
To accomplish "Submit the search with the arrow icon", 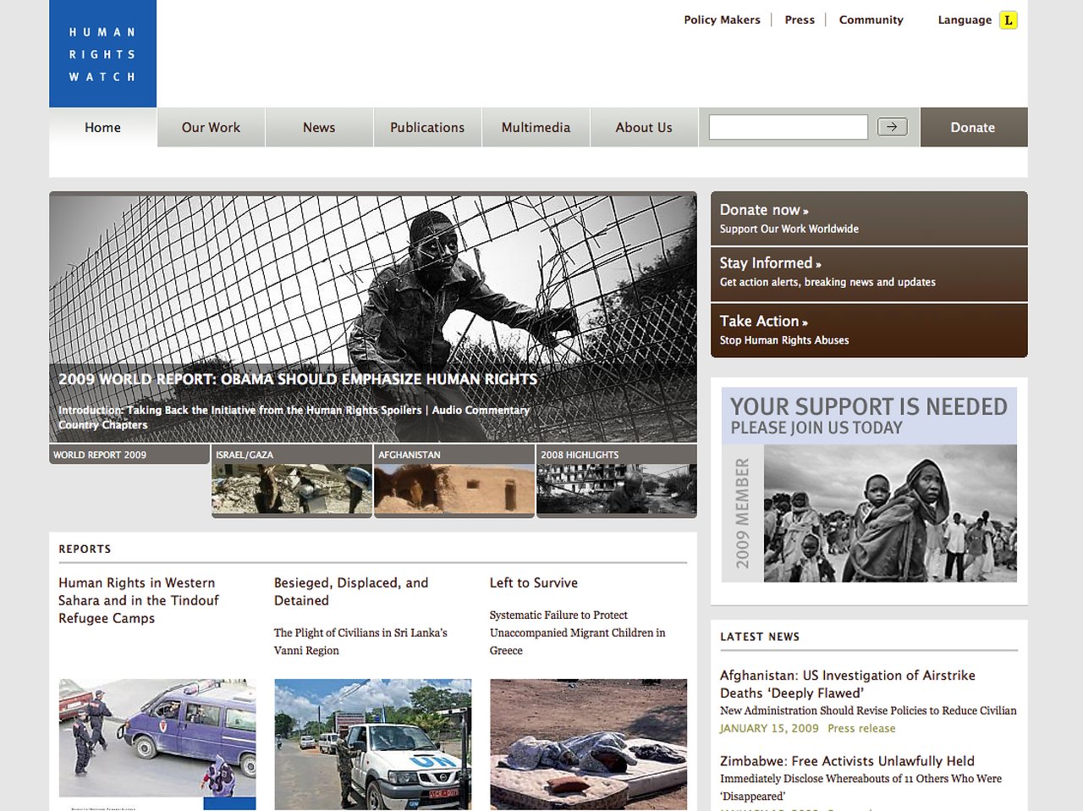I will [x=892, y=126].
